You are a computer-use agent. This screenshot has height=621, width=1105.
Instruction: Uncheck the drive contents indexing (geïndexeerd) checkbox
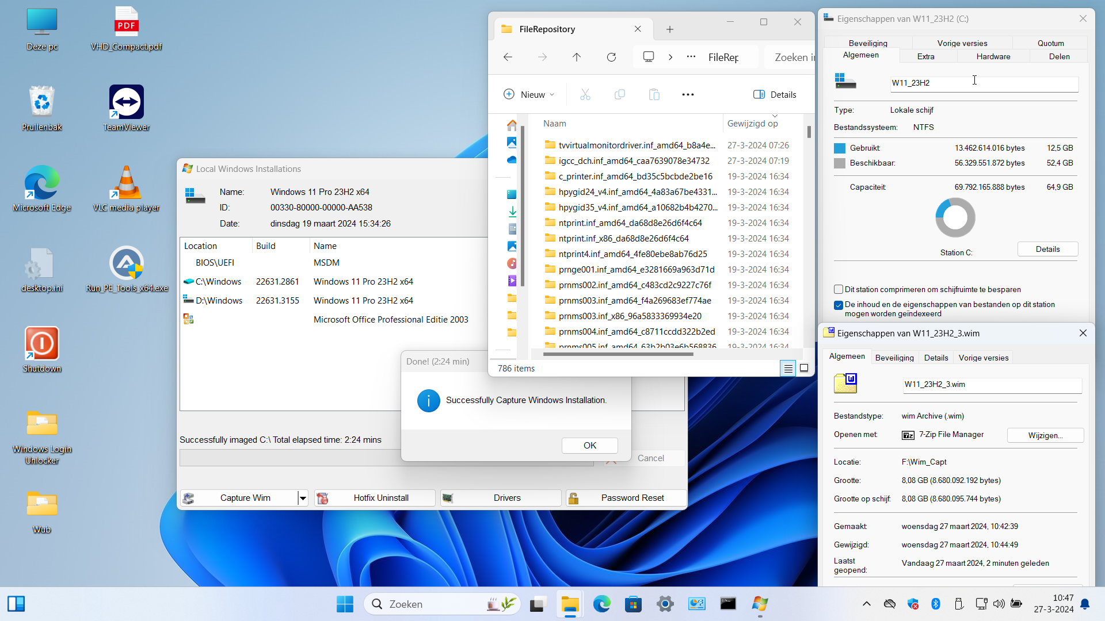[x=839, y=305]
